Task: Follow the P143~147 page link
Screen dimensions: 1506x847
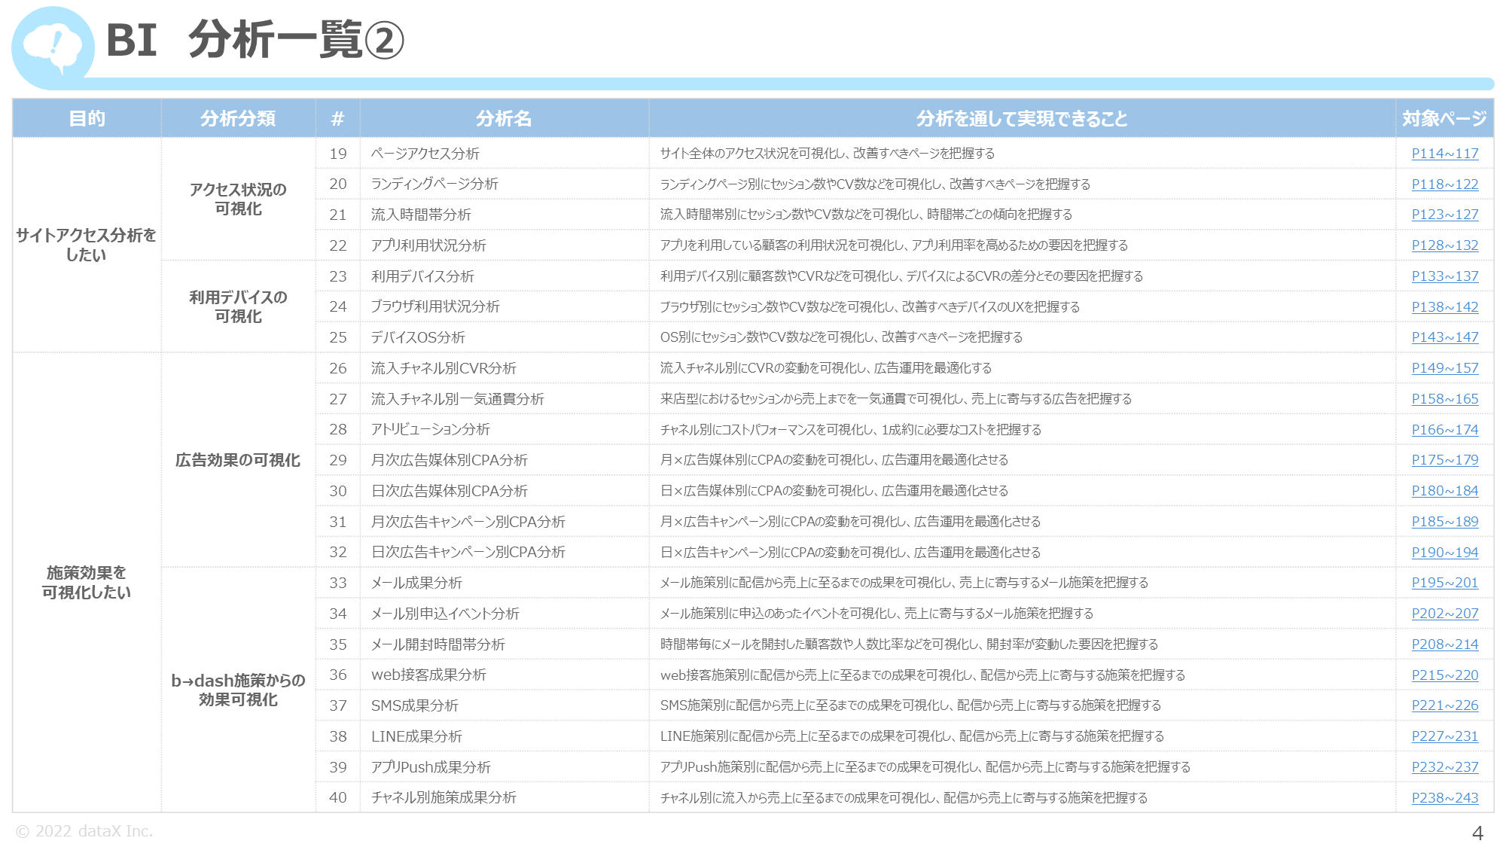Action: [1444, 337]
